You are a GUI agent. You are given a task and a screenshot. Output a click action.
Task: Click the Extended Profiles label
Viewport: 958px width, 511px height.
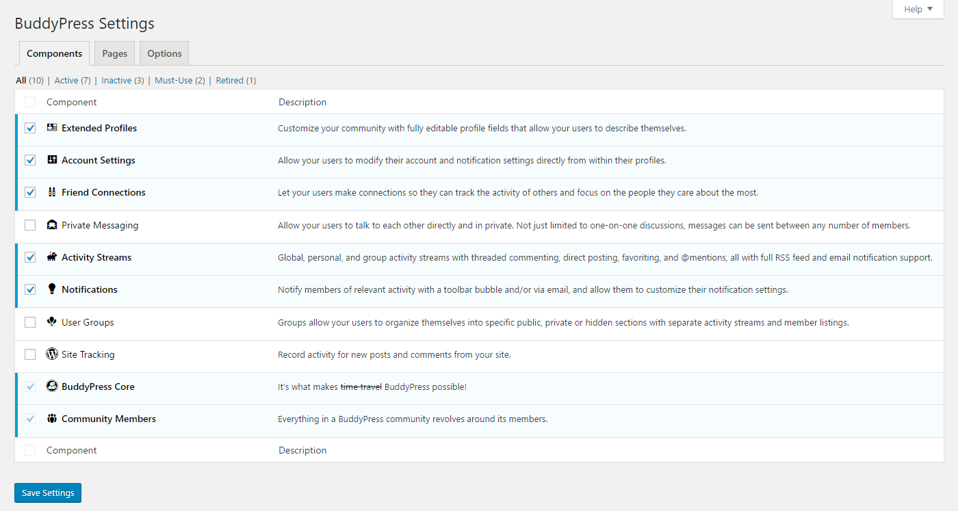point(99,128)
